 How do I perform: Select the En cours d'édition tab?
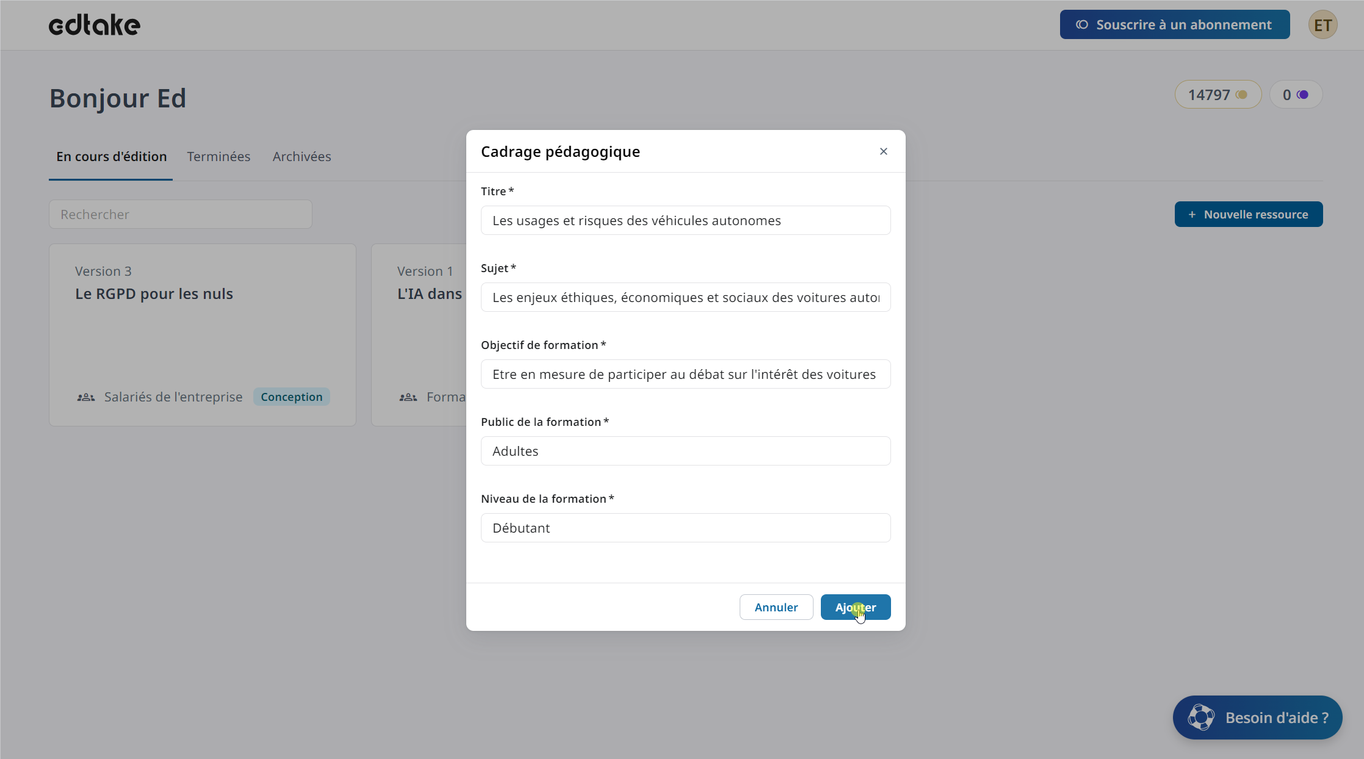pos(111,157)
